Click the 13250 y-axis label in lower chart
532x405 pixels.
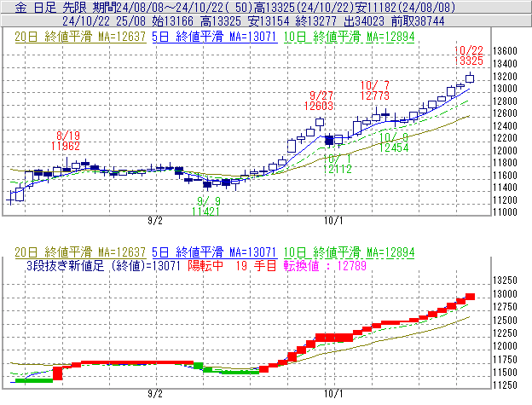505,281
